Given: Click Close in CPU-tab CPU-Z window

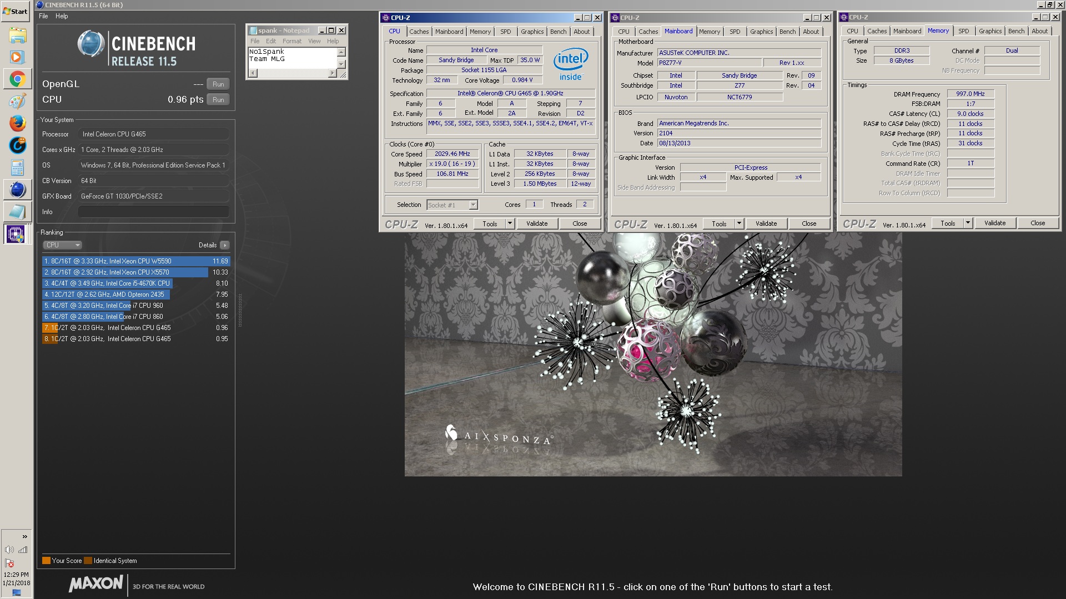Looking at the screenshot, I should (580, 224).
